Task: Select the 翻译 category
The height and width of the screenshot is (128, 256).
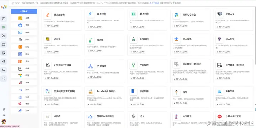Action: pos(24,68)
